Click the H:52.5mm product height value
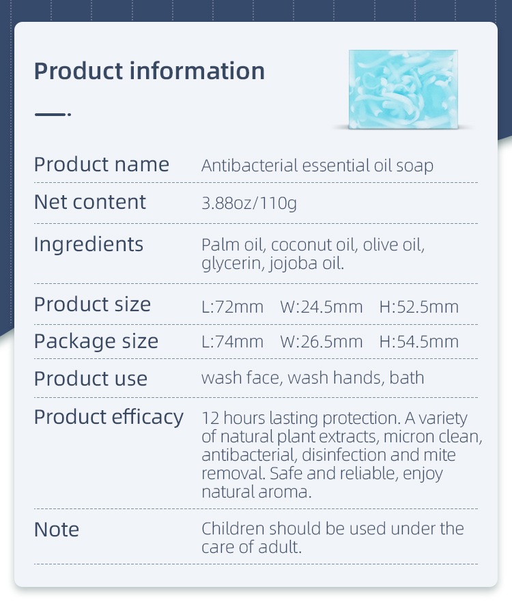This screenshot has width=512, height=604. (x=418, y=307)
